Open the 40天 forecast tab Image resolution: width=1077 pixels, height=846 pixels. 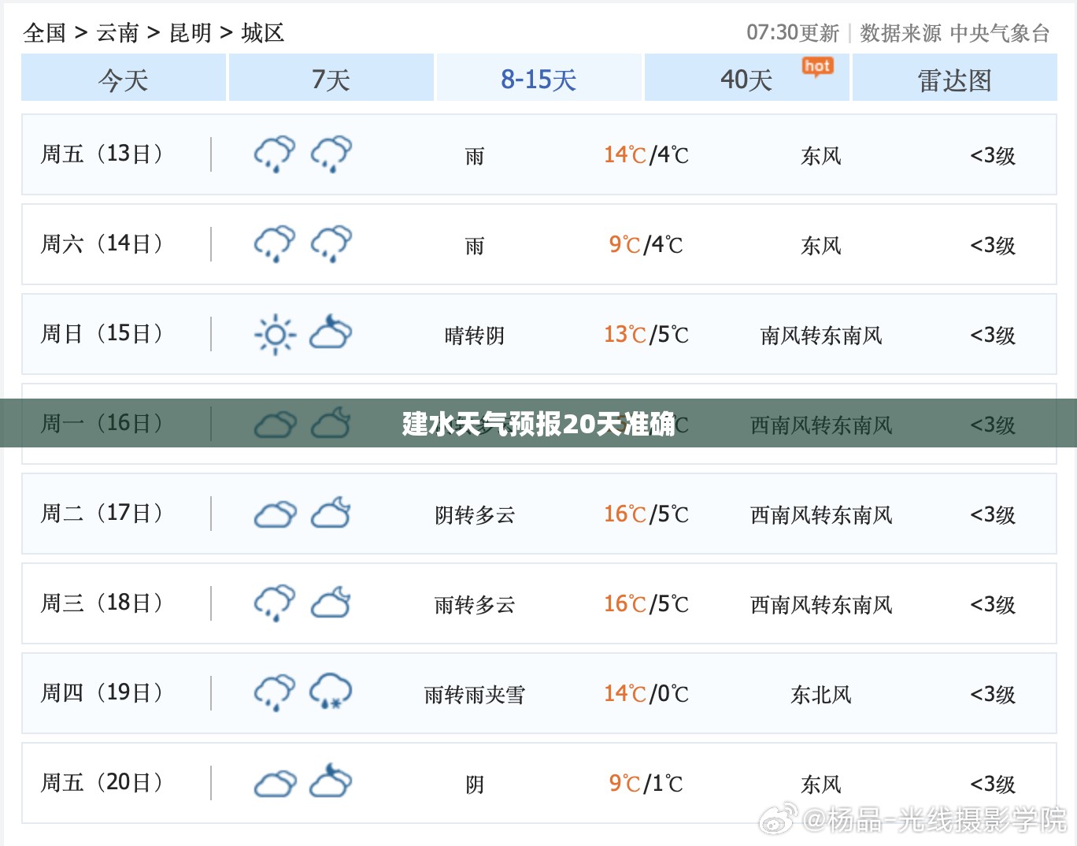(x=746, y=78)
